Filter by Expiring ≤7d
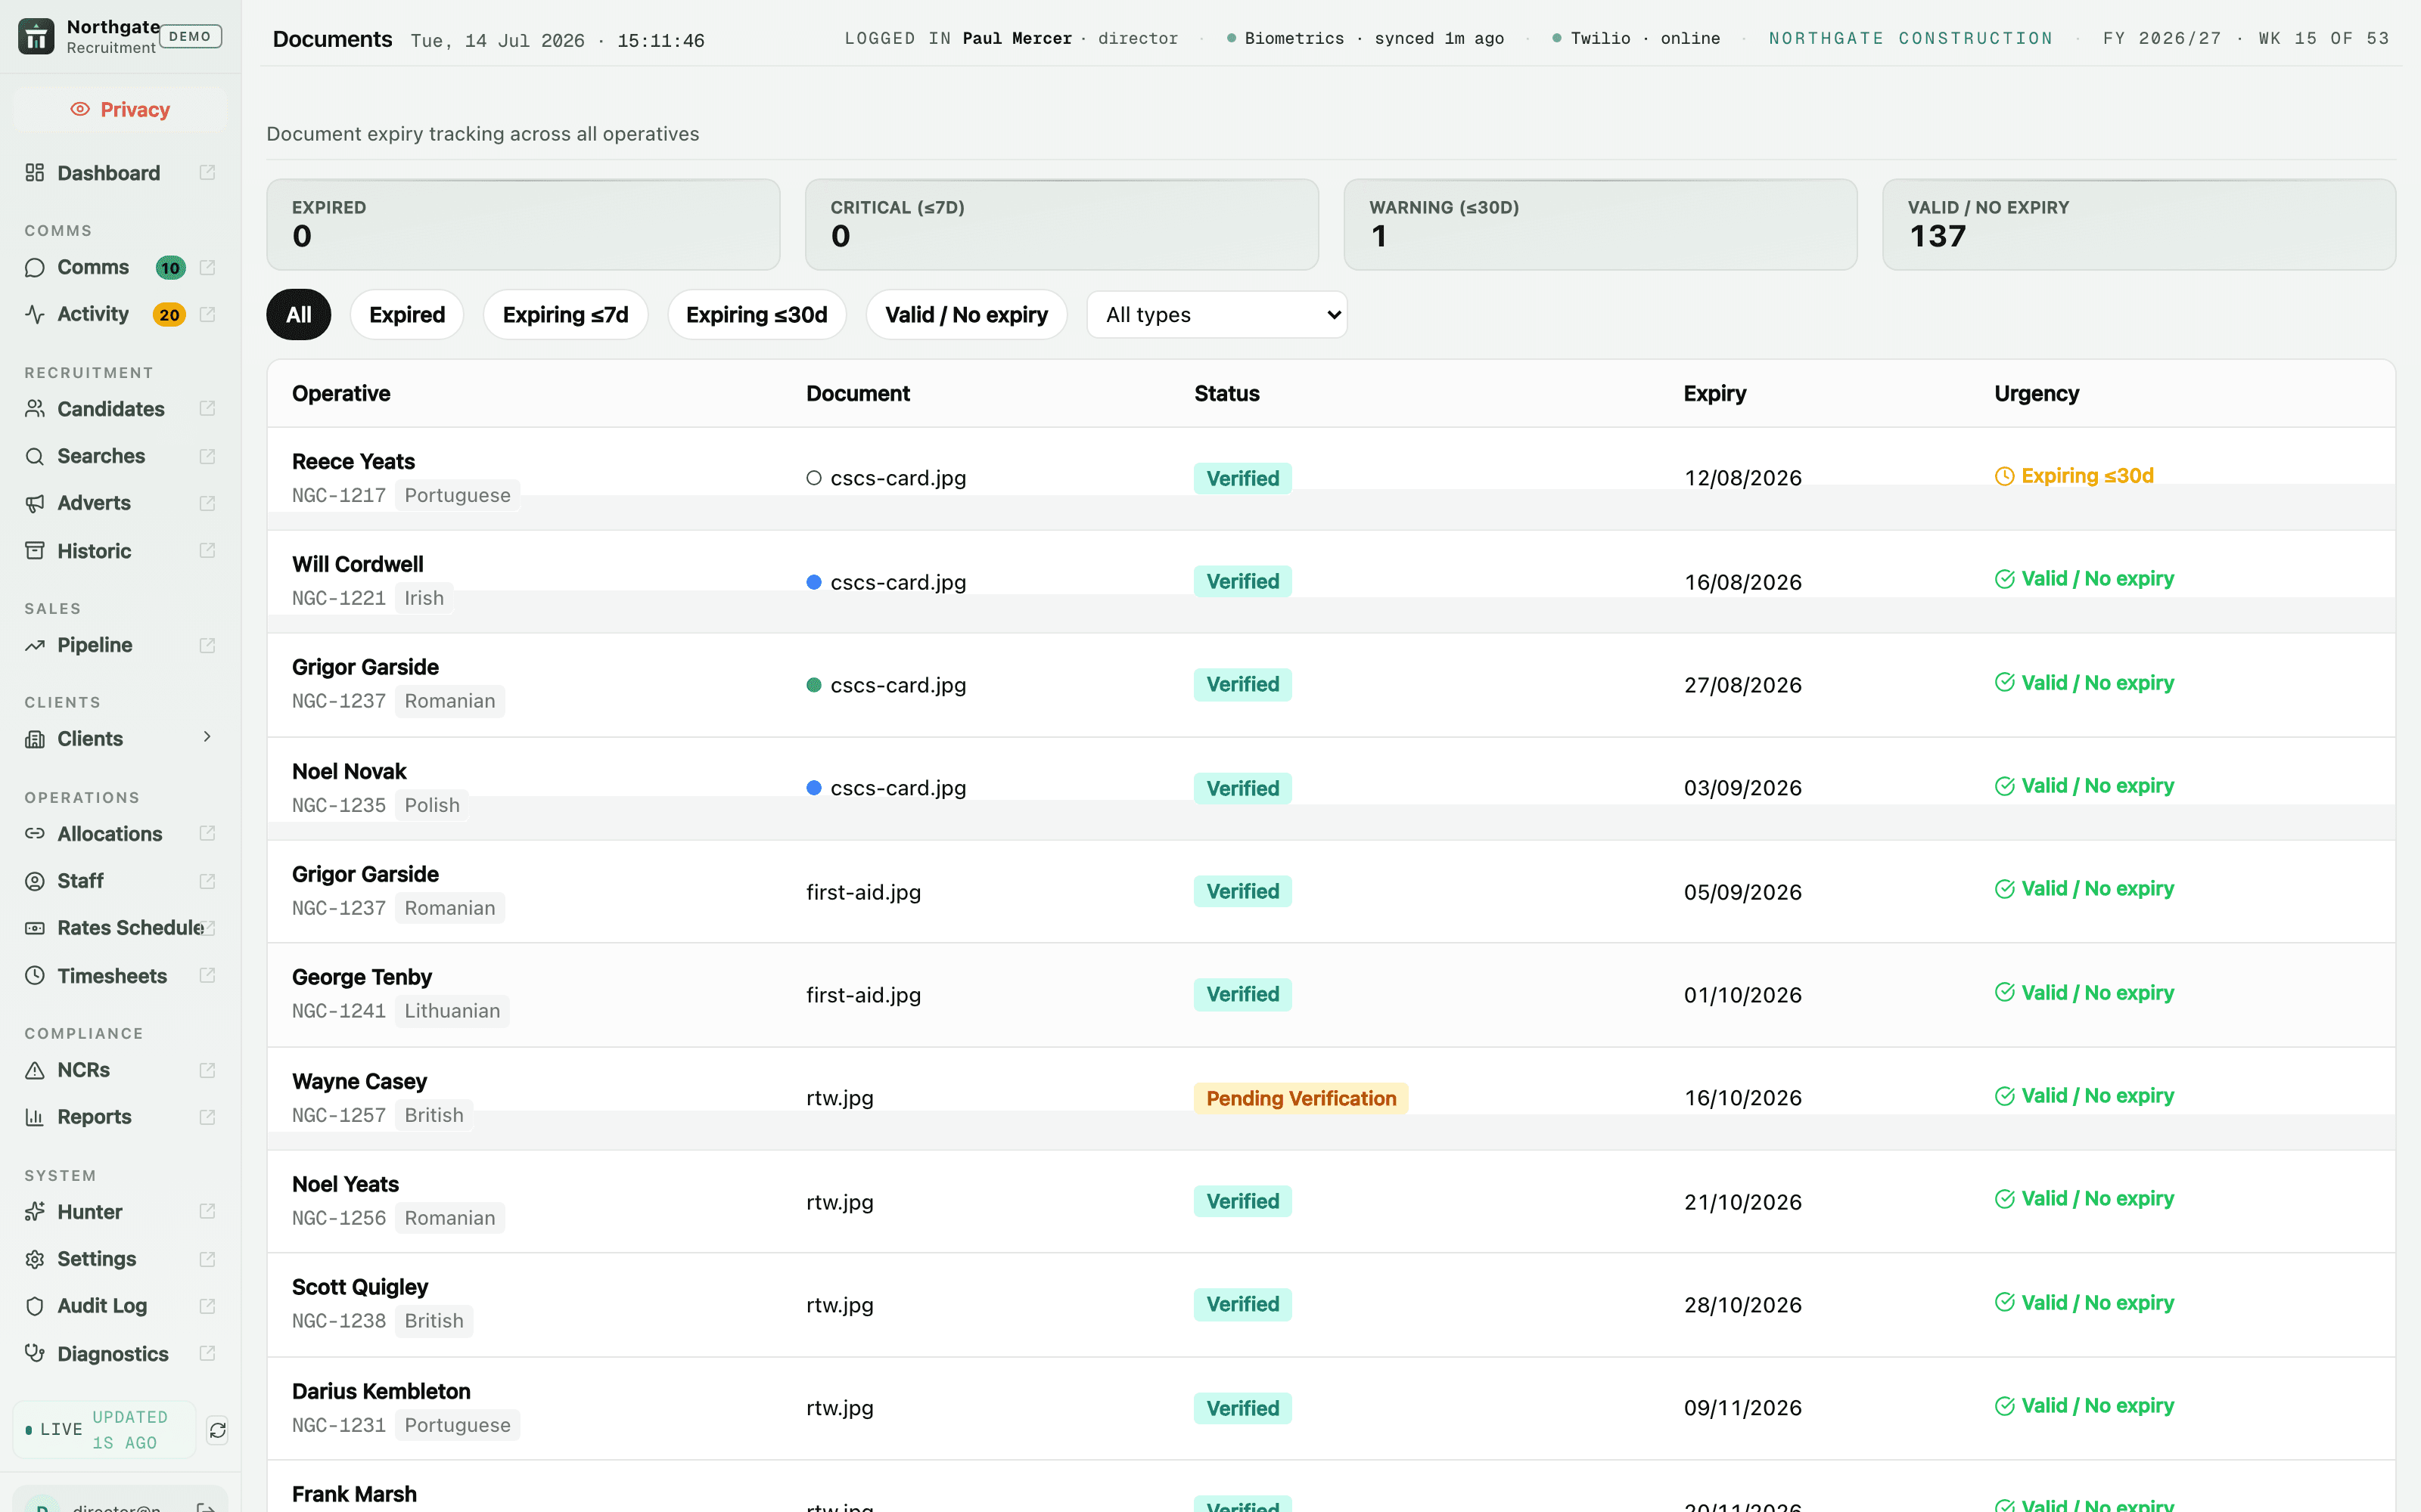 [565, 315]
